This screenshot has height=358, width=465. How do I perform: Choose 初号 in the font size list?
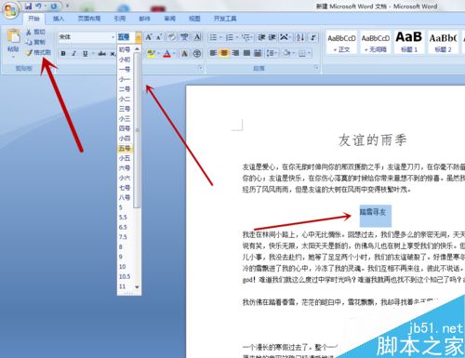(x=125, y=49)
